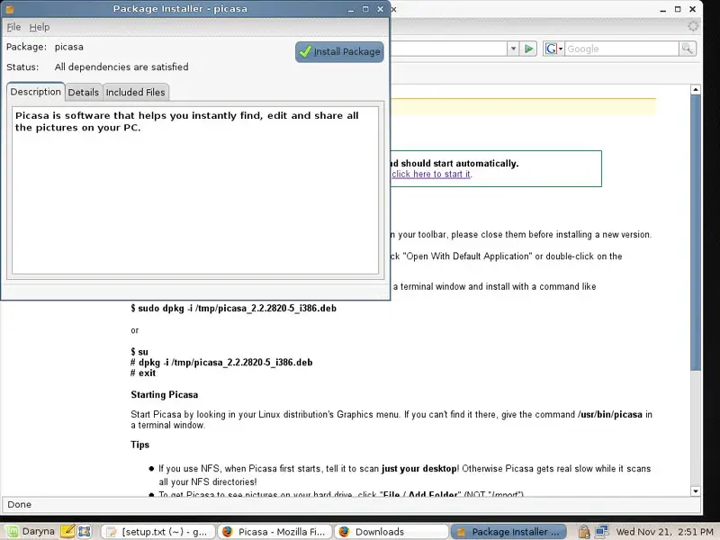Screen dimensions: 720x540
Task: Maximize the Firefox window
Action: [x=678, y=9]
